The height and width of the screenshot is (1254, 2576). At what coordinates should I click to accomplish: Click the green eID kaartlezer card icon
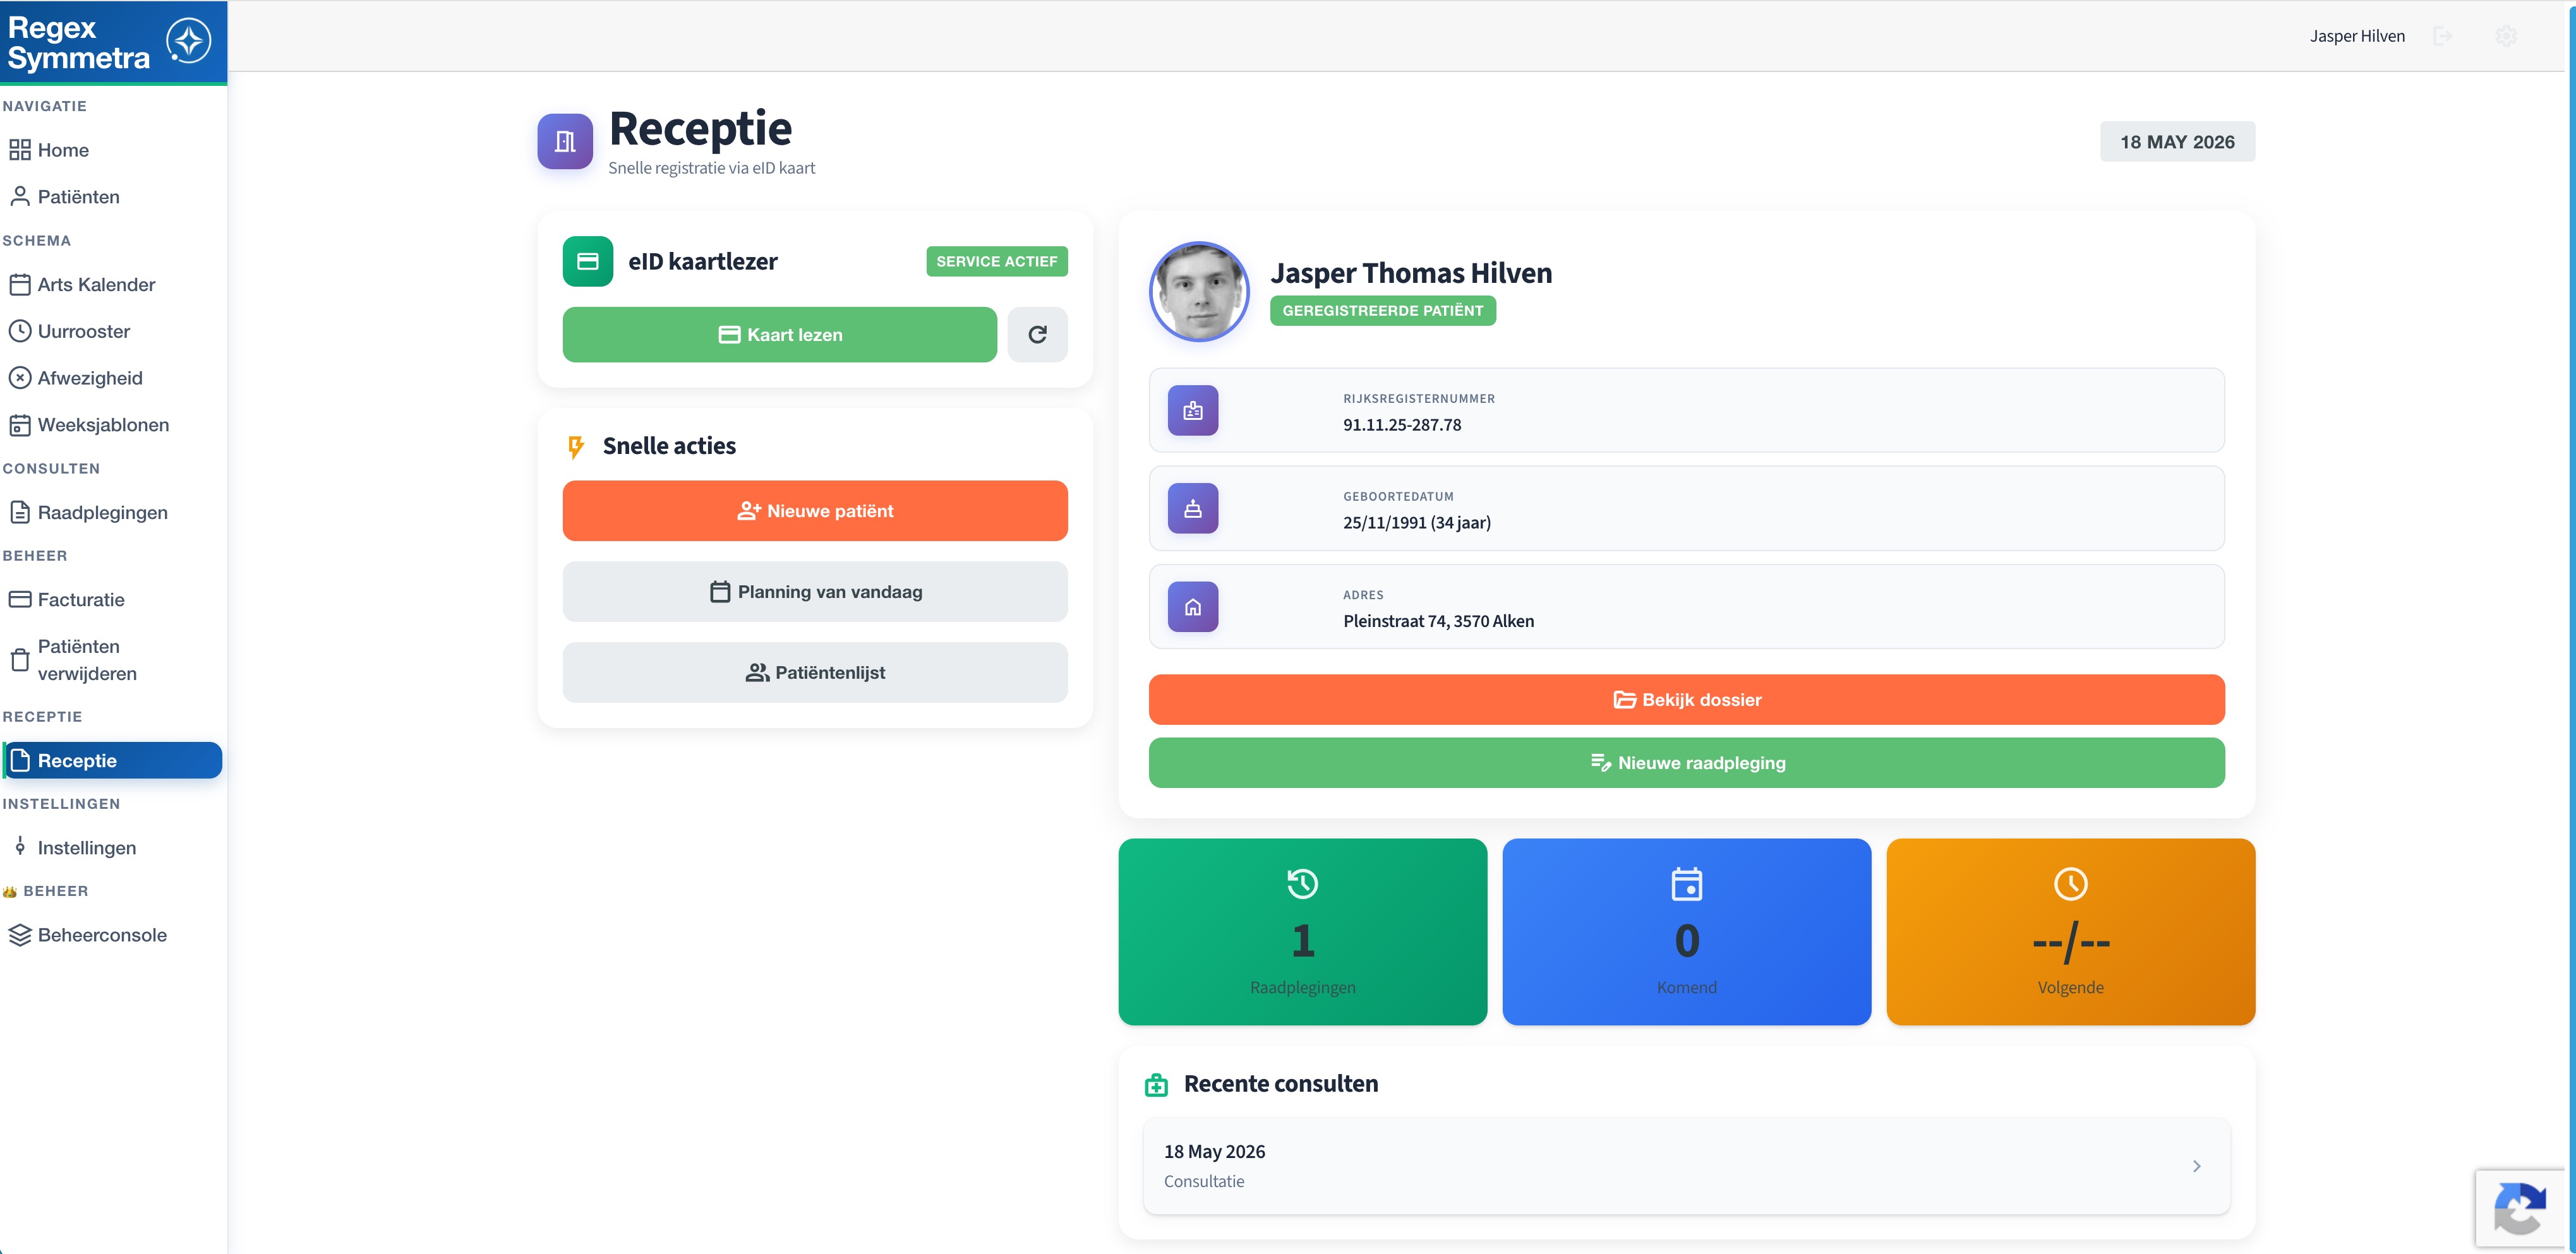(x=588, y=262)
